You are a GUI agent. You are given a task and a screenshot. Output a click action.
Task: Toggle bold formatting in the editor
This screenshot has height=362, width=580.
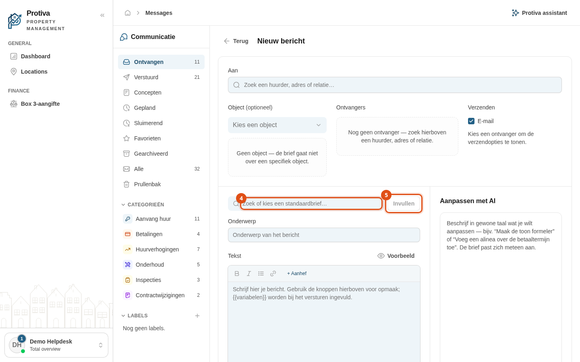237,274
